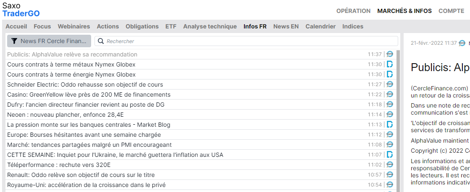Switch to the Actions tab
Image resolution: width=470 pixels, height=192 pixels.
108,26
